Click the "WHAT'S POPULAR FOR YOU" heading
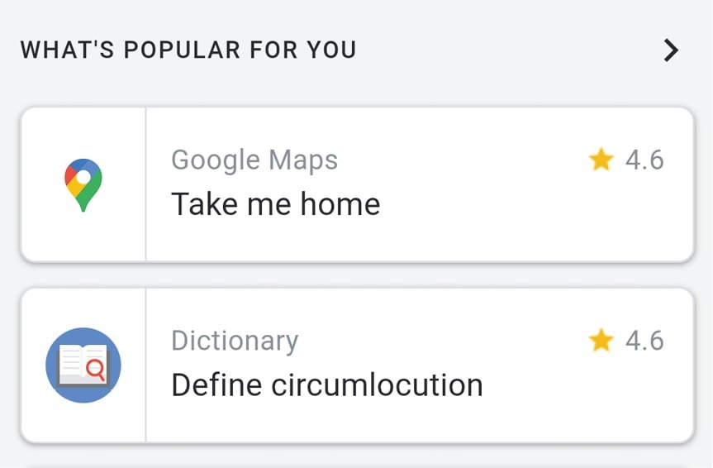The width and height of the screenshot is (713, 468). (x=188, y=50)
